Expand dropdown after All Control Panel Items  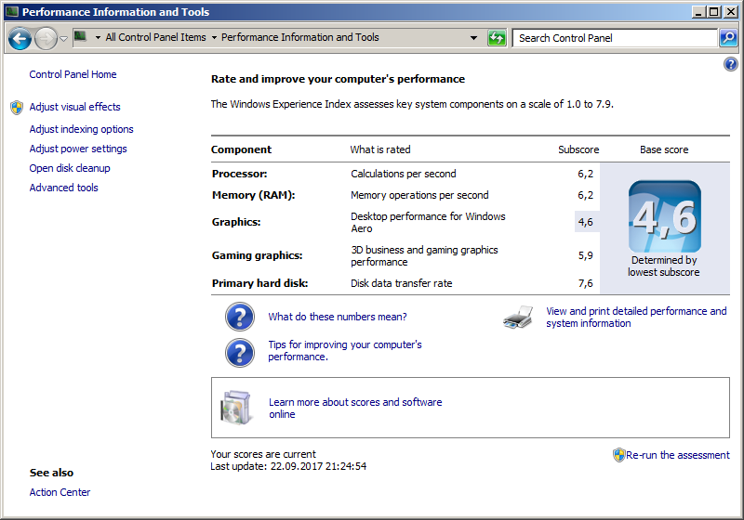[214, 37]
